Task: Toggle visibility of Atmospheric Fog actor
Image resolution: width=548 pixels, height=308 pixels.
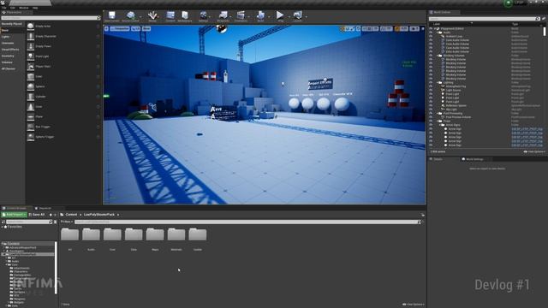Action: (431, 86)
